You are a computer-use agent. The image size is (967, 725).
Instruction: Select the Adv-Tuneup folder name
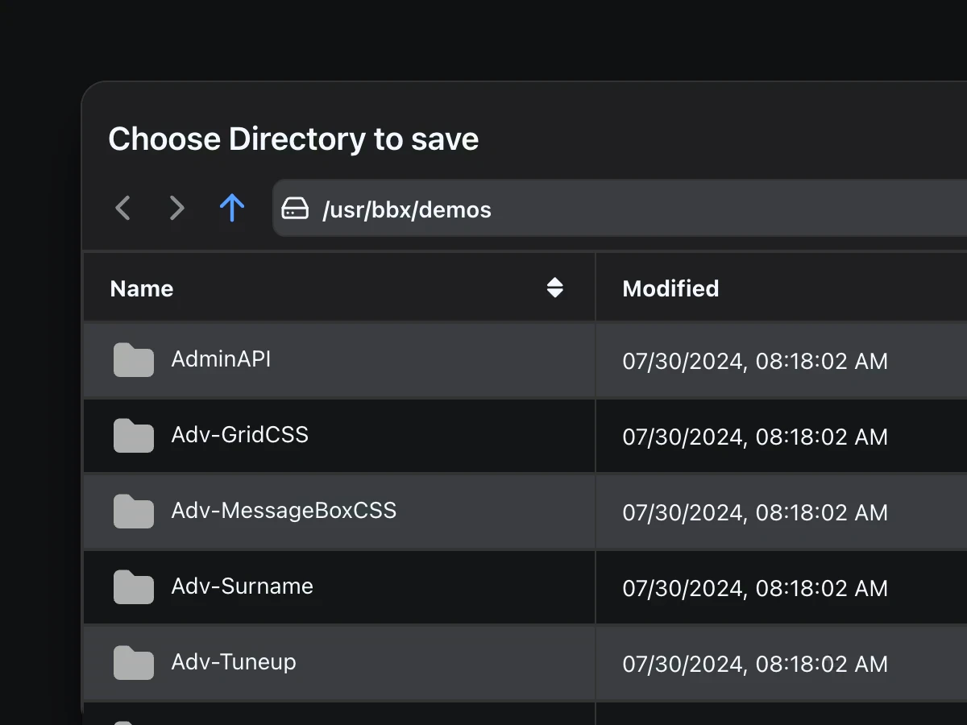pyautogui.click(x=234, y=662)
